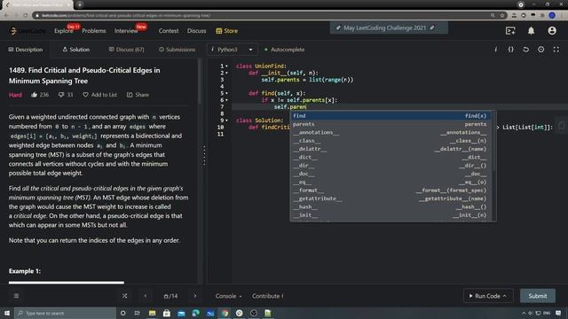Viewport: 568px width, 319px height.
Task: Dislike the problem with thumbs down
Action: [61, 95]
